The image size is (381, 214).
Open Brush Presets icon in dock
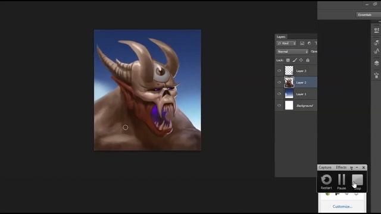(x=376, y=75)
